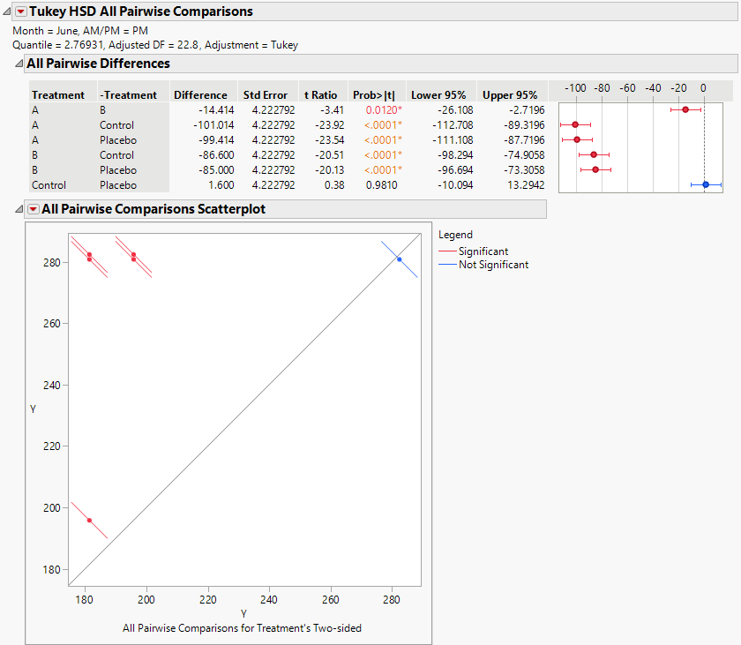Screen dimensions: 741x645
Task: Click the Y axis label of the scatterplot
Action: 34,409
